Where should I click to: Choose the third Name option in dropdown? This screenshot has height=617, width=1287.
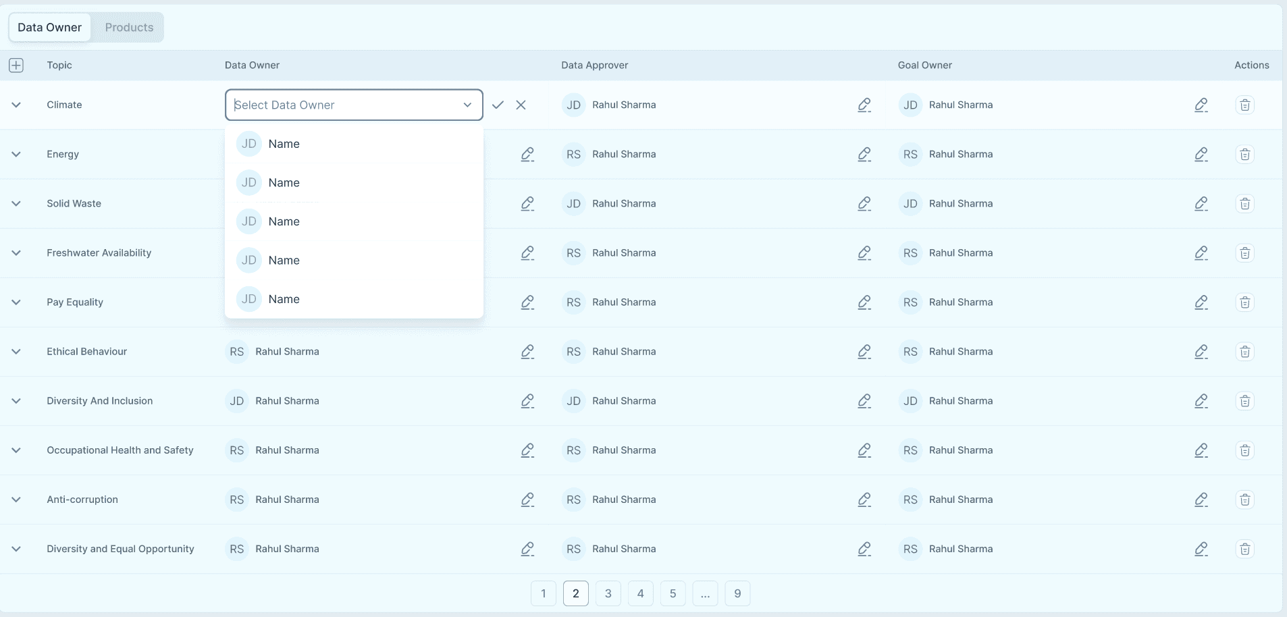pos(354,221)
